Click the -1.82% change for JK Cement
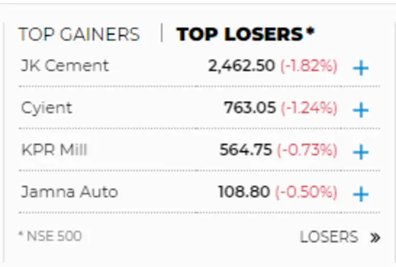 309,66
